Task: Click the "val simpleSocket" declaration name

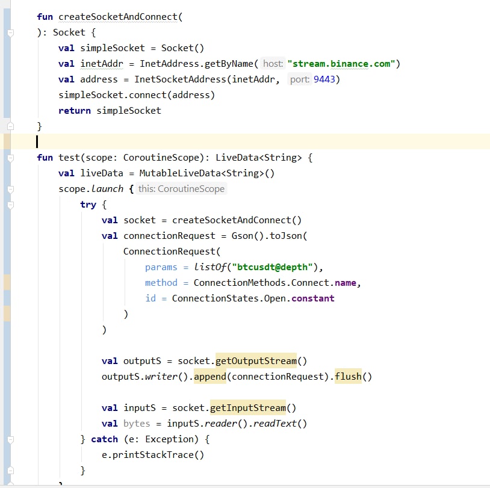Action: click(x=113, y=48)
